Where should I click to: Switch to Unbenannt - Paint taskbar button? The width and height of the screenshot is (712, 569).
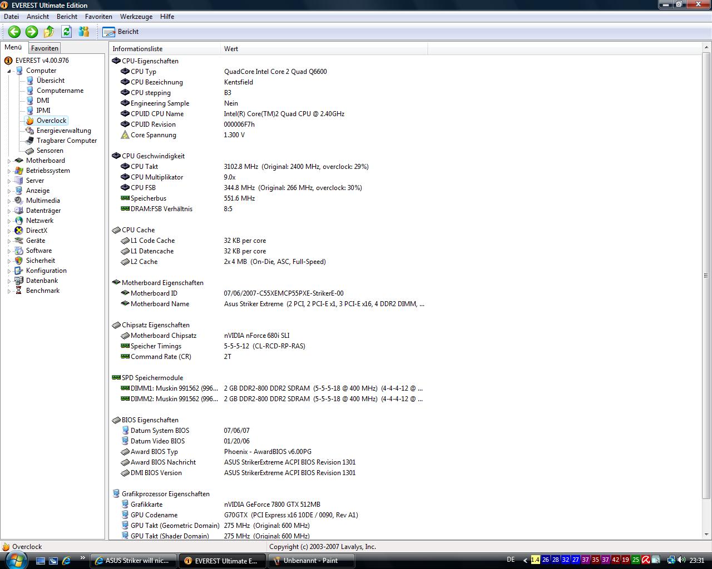click(310, 561)
